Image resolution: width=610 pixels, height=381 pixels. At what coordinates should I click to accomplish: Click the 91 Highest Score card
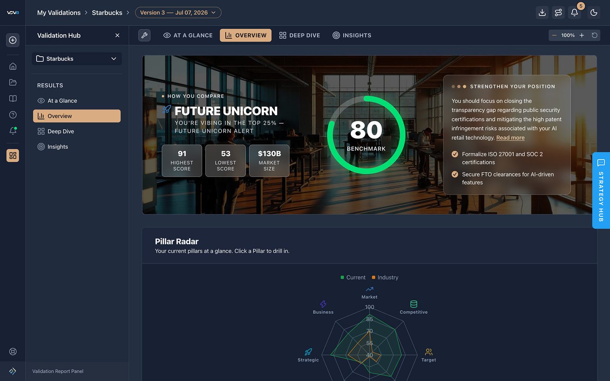tap(182, 161)
